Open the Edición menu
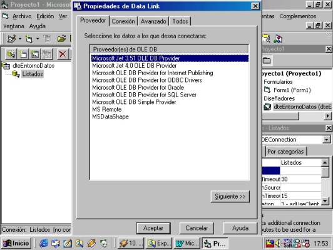Screen dimensions: 333x250 (x=45, y=16)
